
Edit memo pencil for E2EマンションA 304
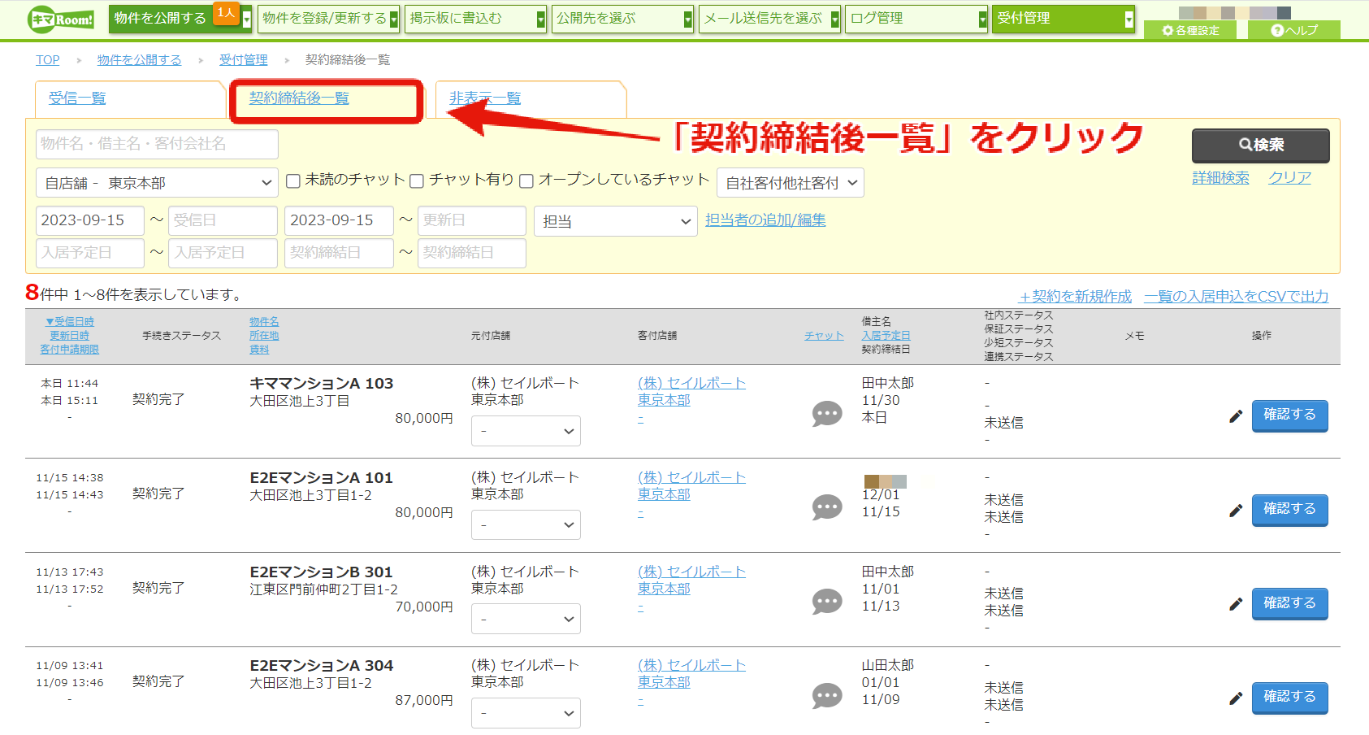(x=1236, y=698)
